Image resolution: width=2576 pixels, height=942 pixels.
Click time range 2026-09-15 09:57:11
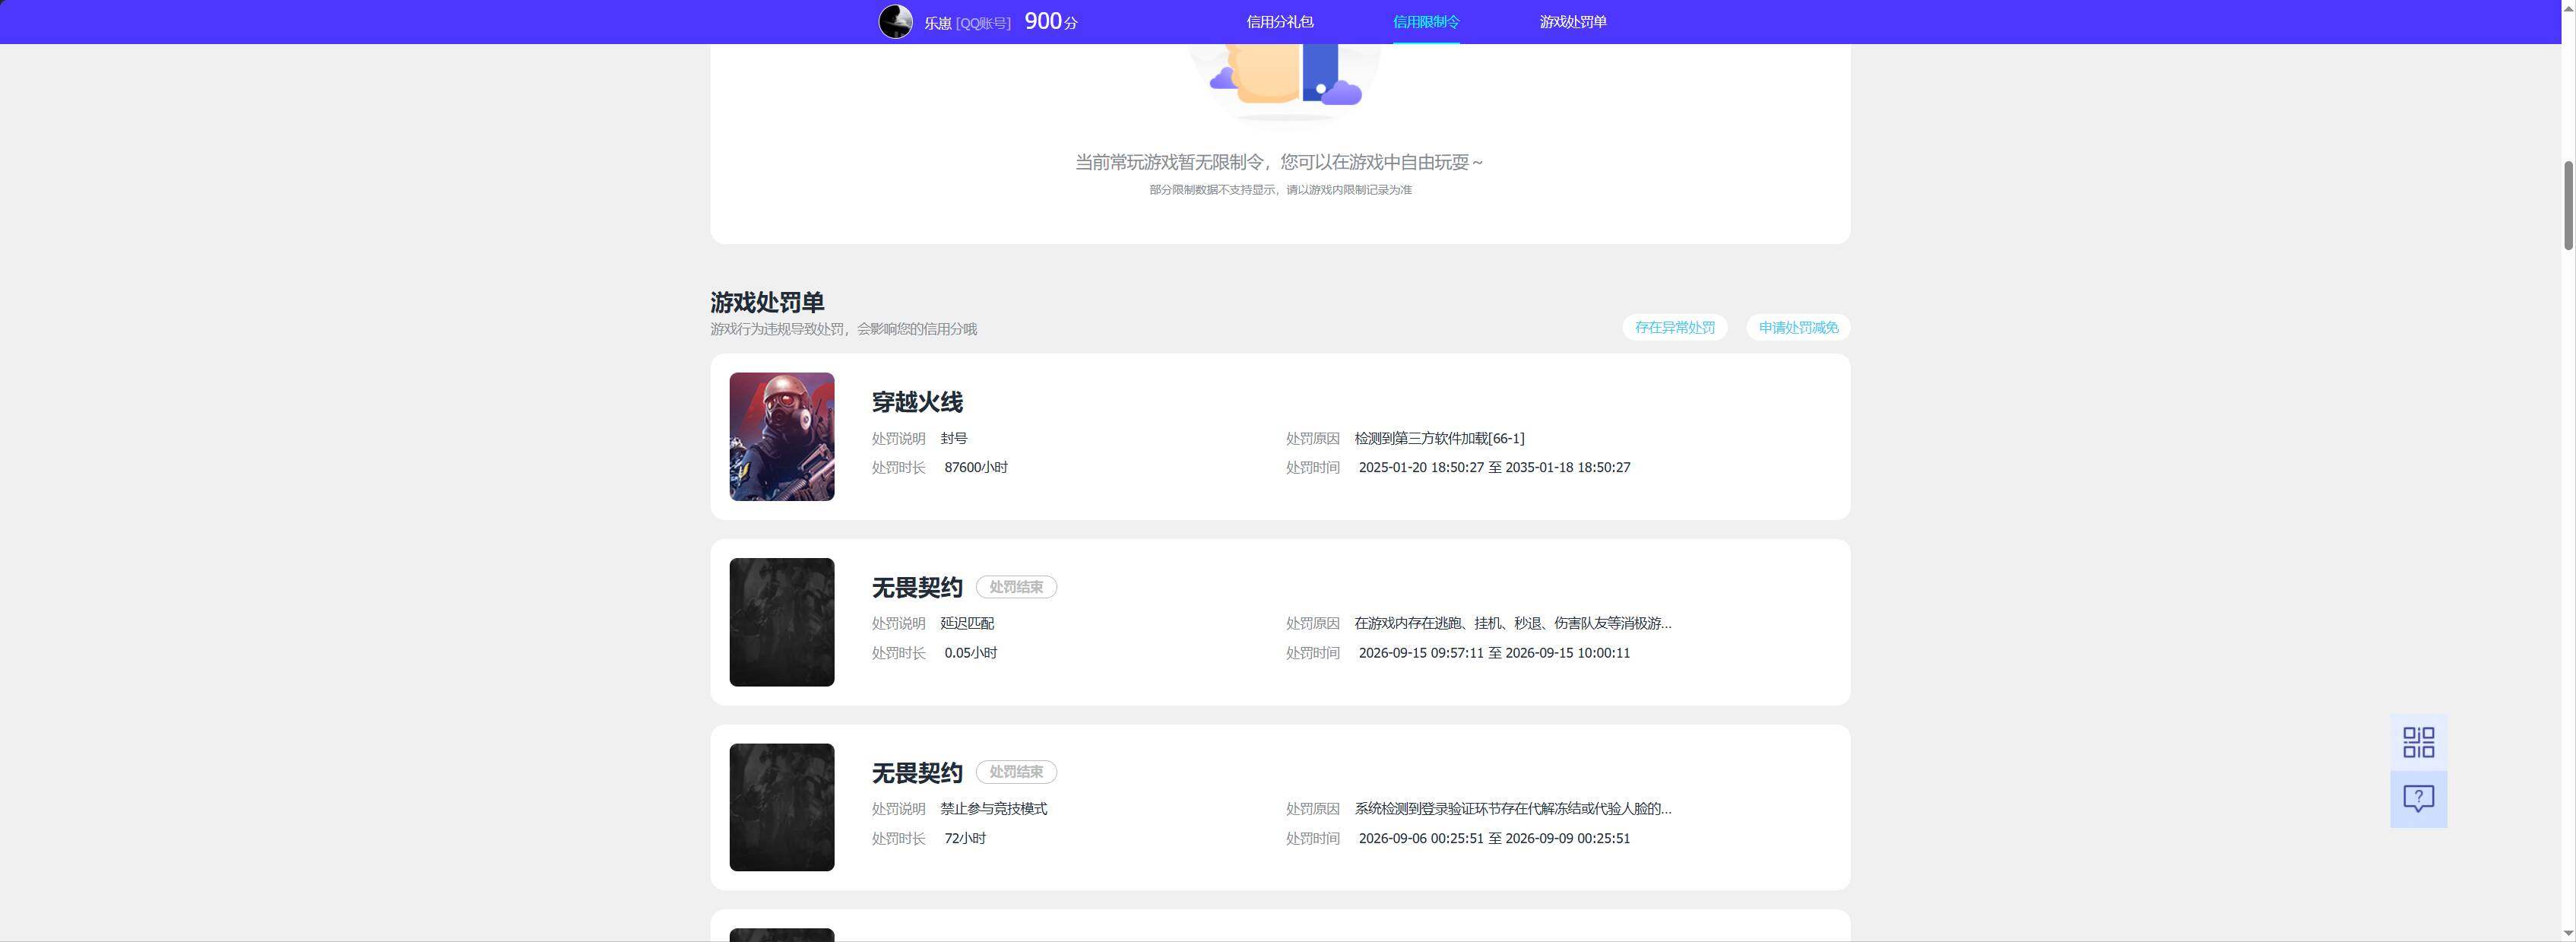point(1494,653)
